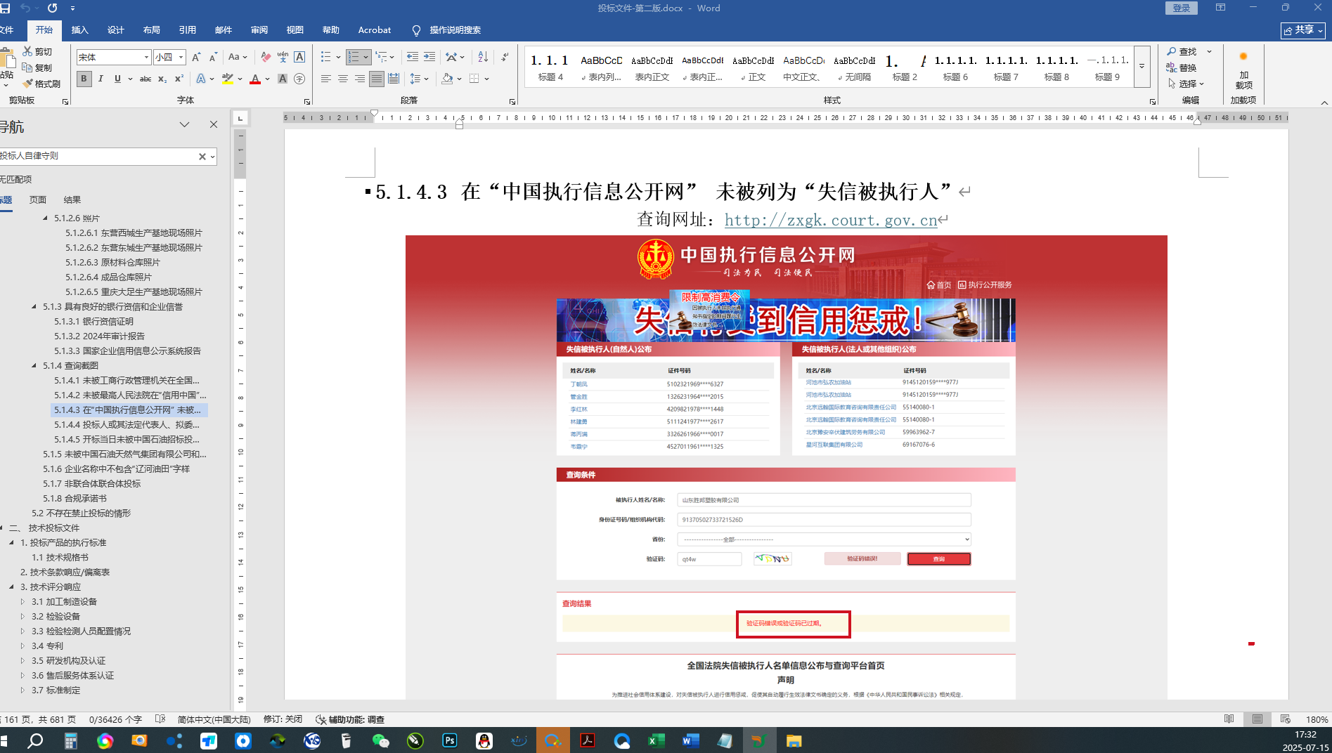Image resolution: width=1332 pixels, height=753 pixels.
Task: Open Photoshop from the taskbar
Action: point(450,740)
